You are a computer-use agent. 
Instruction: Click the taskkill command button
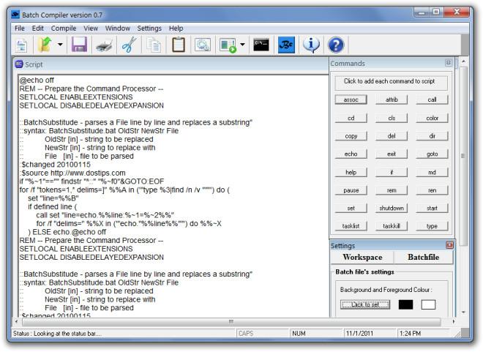pos(392,226)
